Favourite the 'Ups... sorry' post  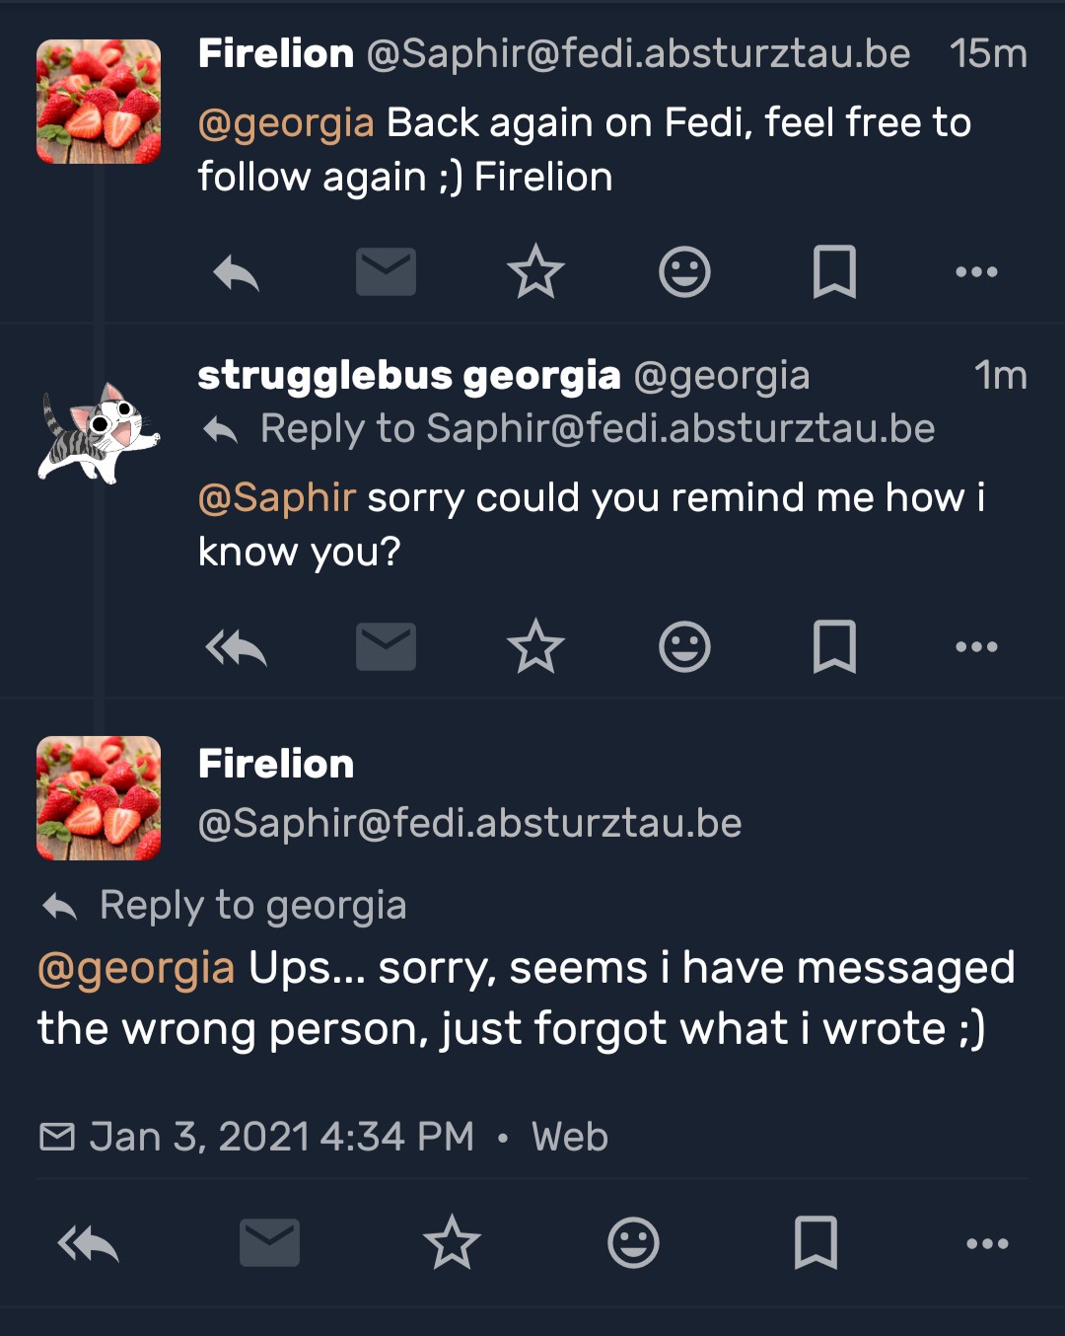(452, 1243)
